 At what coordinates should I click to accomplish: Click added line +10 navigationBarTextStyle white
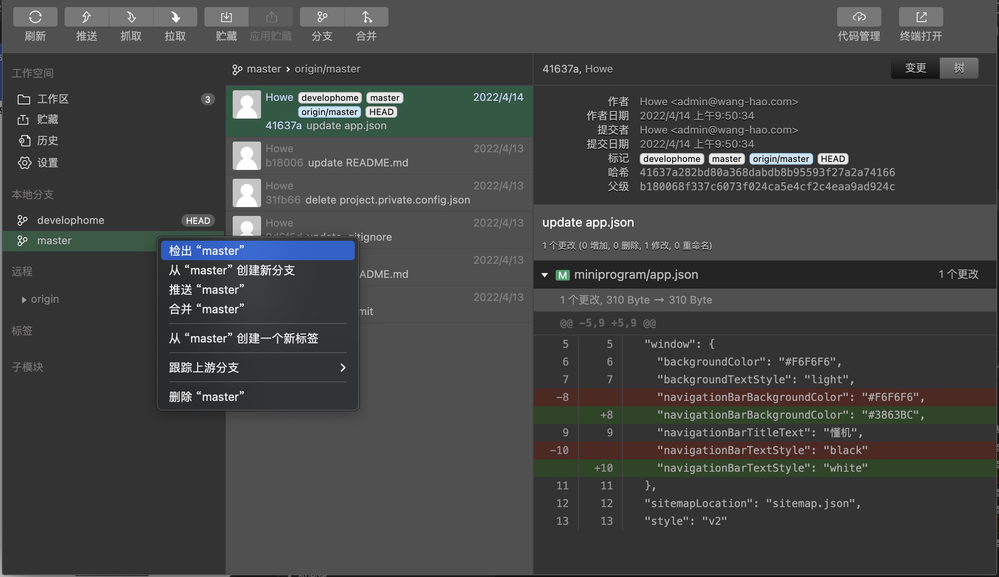click(765, 468)
